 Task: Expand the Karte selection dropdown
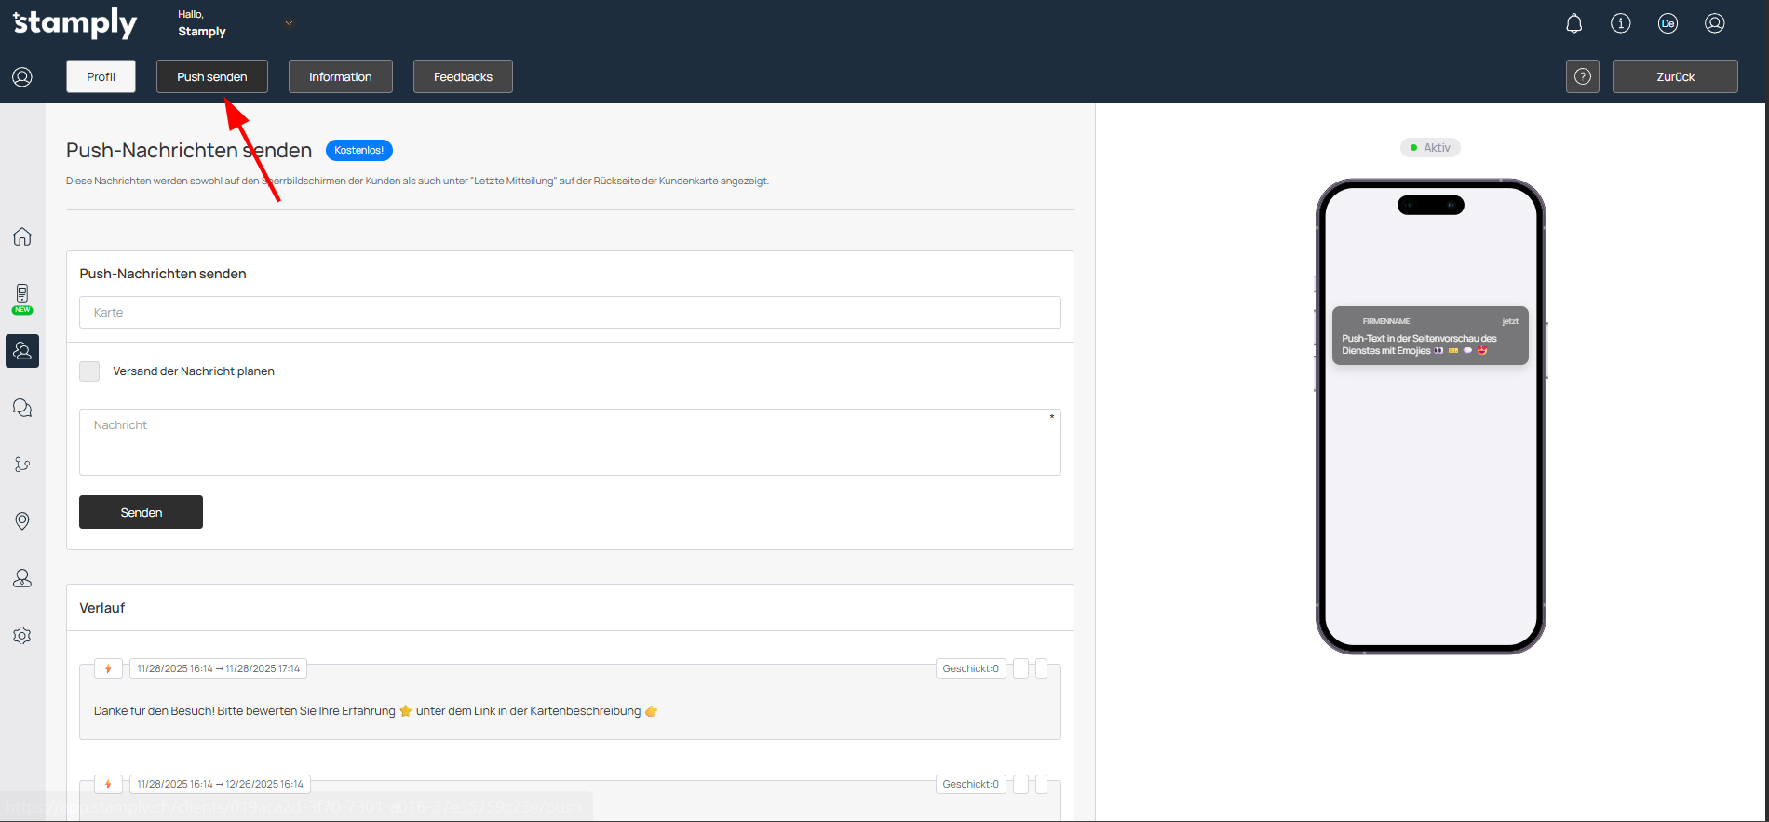tap(570, 313)
